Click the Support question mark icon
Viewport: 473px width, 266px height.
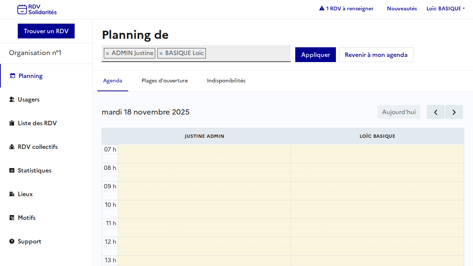point(12,241)
